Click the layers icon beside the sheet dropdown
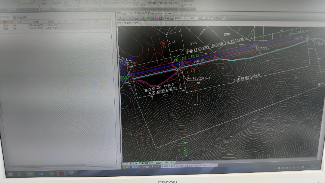 click(172, 18)
